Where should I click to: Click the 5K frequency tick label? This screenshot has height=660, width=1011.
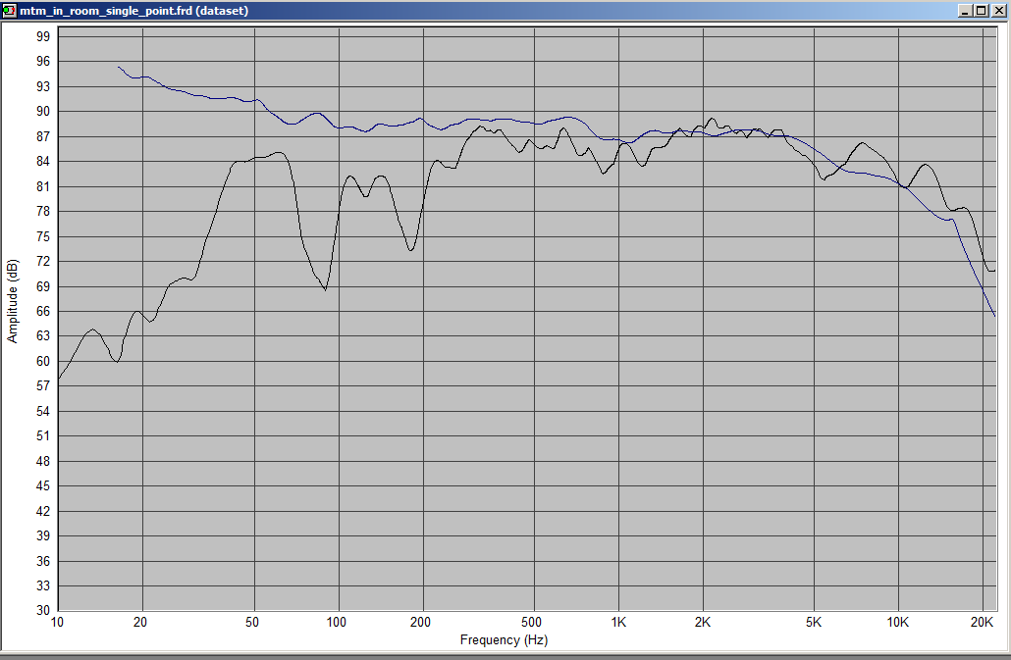click(814, 622)
